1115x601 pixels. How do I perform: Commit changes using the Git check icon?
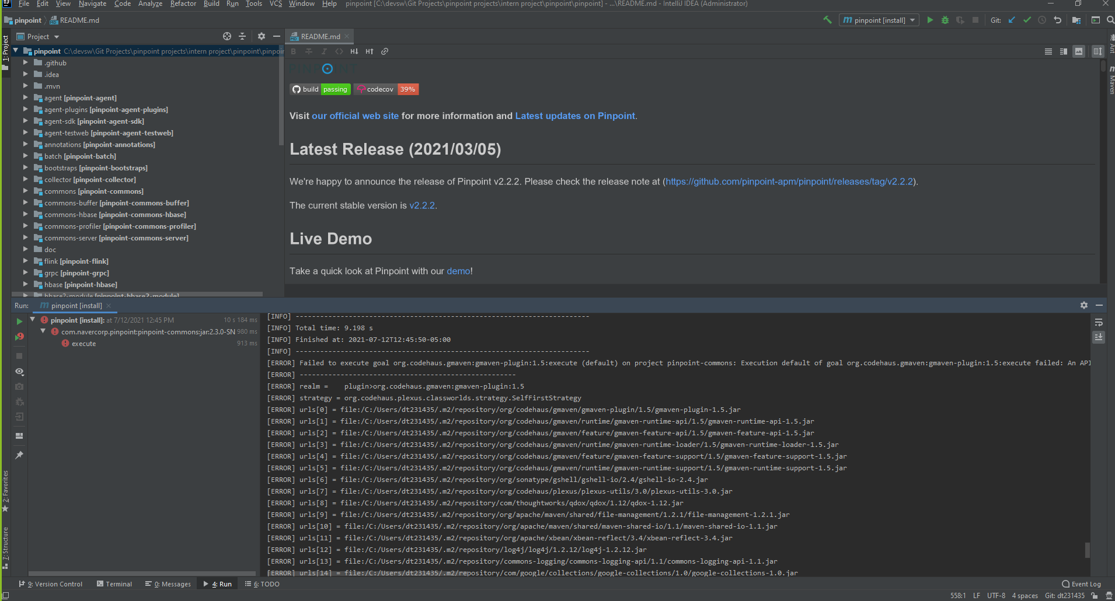pyautogui.click(x=1027, y=19)
